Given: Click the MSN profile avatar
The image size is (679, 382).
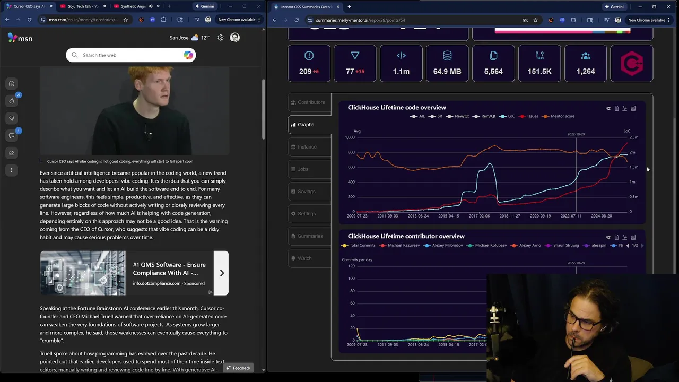Looking at the screenshot, I should (235, 38).
